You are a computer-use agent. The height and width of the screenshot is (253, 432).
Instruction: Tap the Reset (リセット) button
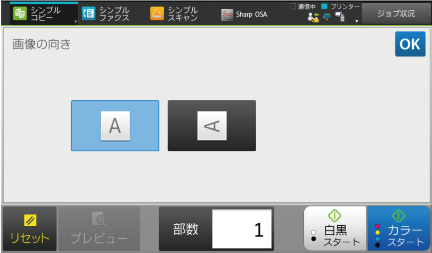pos(30,229)
